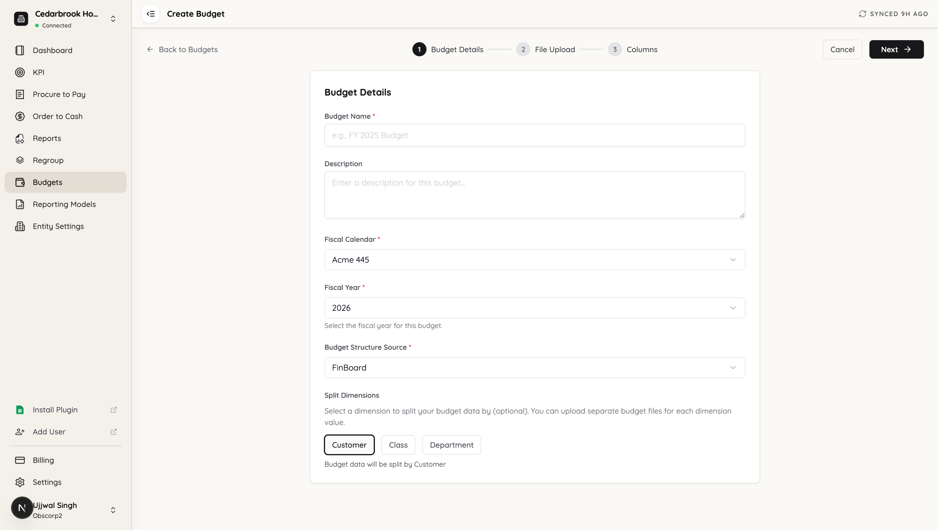Viewport: 938px width, 530px height.
Task: Click the Order to Cash dollar icon
Action: point(20,116)
